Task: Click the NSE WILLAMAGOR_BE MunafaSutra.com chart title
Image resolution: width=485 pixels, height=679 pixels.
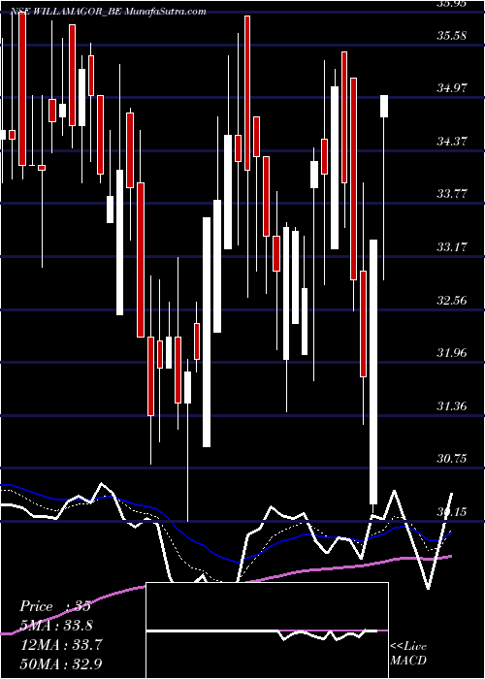Action: point(108,12)
